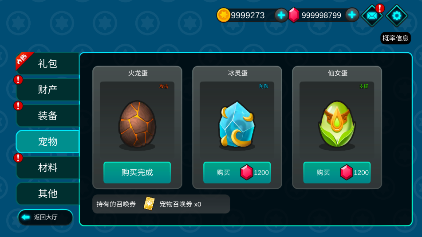Screen dimensions: 422x237
Task: Open the 概率信息 probability info
Action: pos(395,38)
